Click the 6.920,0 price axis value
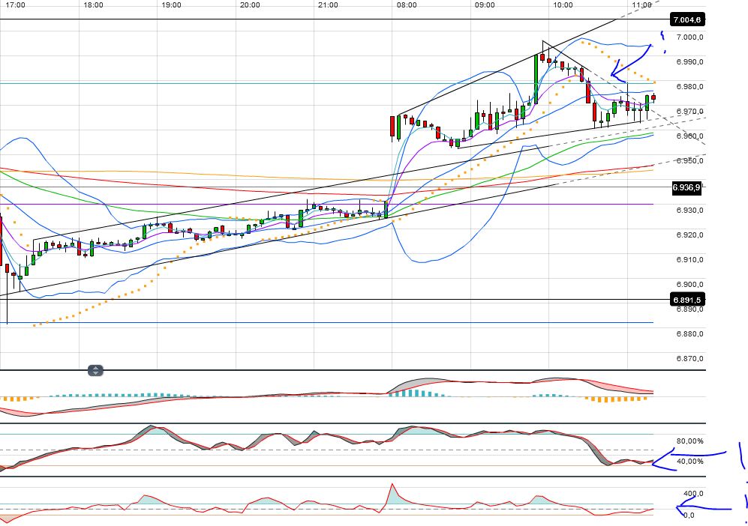 click(x=689, y=235)
